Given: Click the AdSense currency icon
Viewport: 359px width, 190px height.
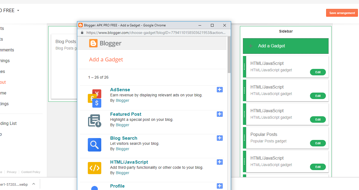Looking at the screenshot, I should click(x=95, y=98).
